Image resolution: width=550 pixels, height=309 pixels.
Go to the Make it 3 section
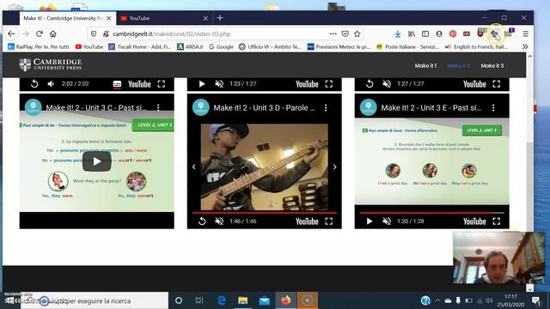492,65
